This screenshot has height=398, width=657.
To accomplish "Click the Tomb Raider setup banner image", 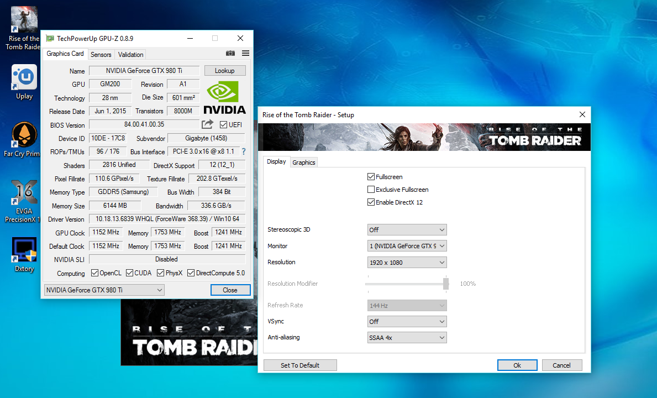I will pos(424,137).
